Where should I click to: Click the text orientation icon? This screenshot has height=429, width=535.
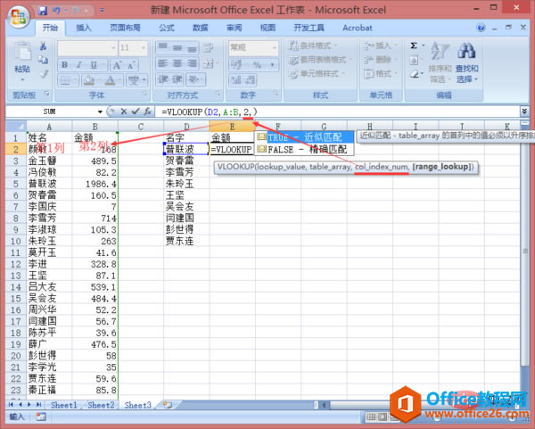(x=193, y=79)
